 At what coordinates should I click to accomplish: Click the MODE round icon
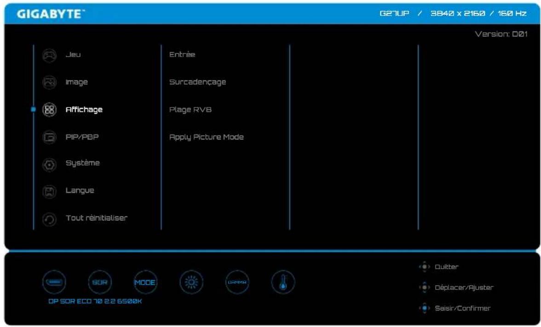pos(145,282)
